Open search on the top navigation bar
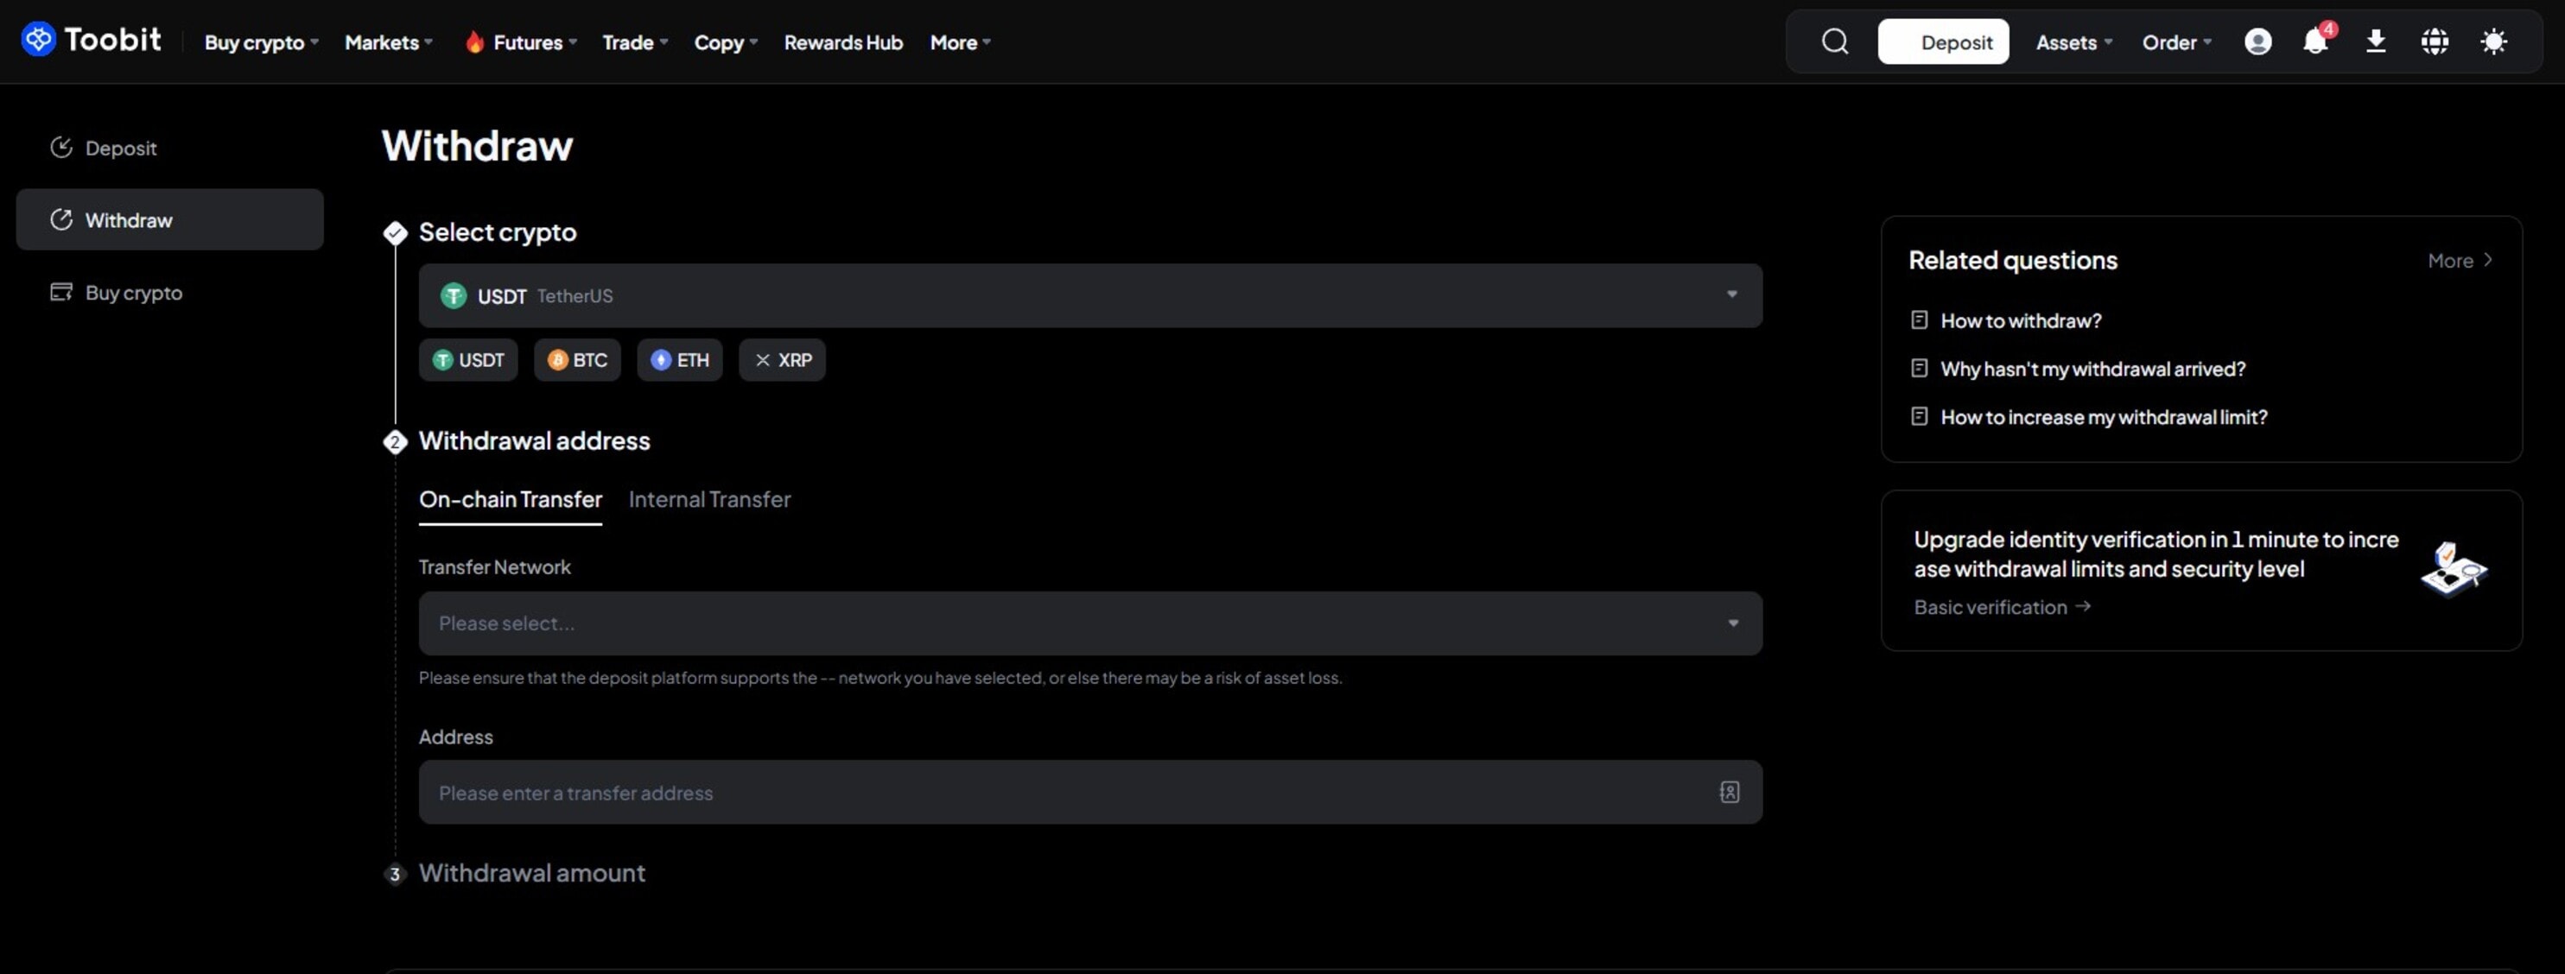 1833,41
